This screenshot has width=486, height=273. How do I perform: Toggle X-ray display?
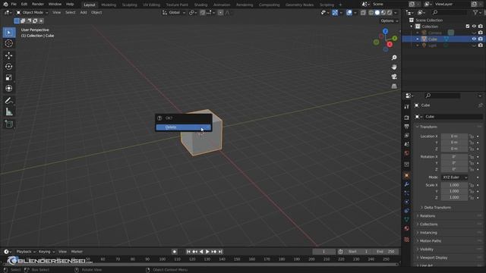pyautogui.click(x=363, y=13)
